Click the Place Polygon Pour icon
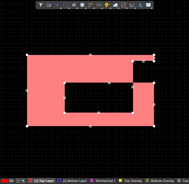This screenshot has height=184, width=189. click(115, 5)
